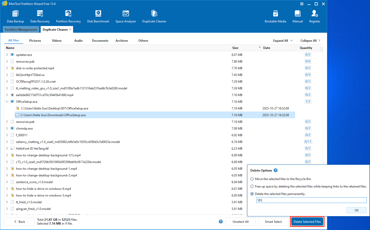Expand disk-is-write-protected.mp4 group
The image size is (370, 230).
click(x=7, y=68)
